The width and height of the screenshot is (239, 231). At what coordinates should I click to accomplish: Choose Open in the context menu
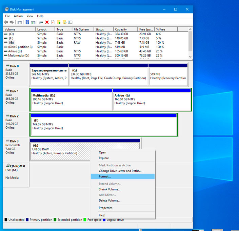(x=123, y=152)
